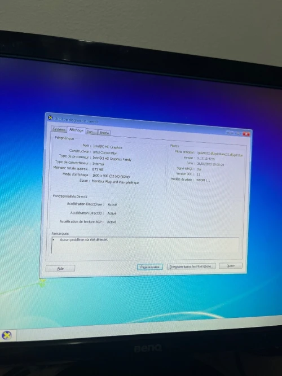The height and width of the screenshot is (376, 282).
Task: Click the Quitter button
Action: click(x=231, y=266)
